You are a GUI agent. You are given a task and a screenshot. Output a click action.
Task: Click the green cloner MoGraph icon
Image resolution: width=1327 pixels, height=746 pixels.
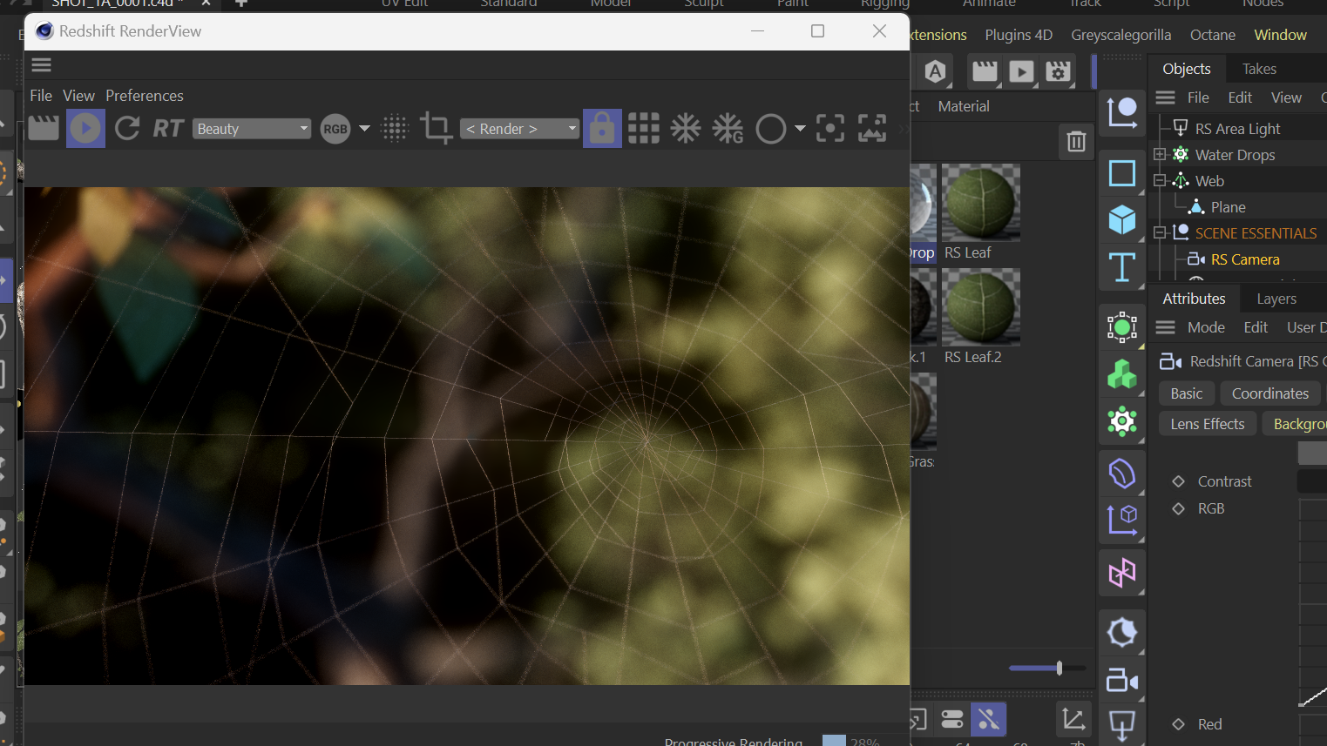[x=1122, y=375]
